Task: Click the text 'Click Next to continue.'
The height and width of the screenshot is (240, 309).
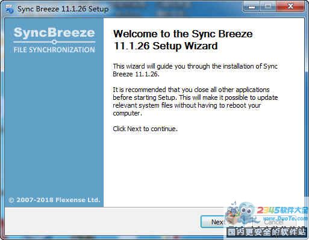Action: (145, 129)
